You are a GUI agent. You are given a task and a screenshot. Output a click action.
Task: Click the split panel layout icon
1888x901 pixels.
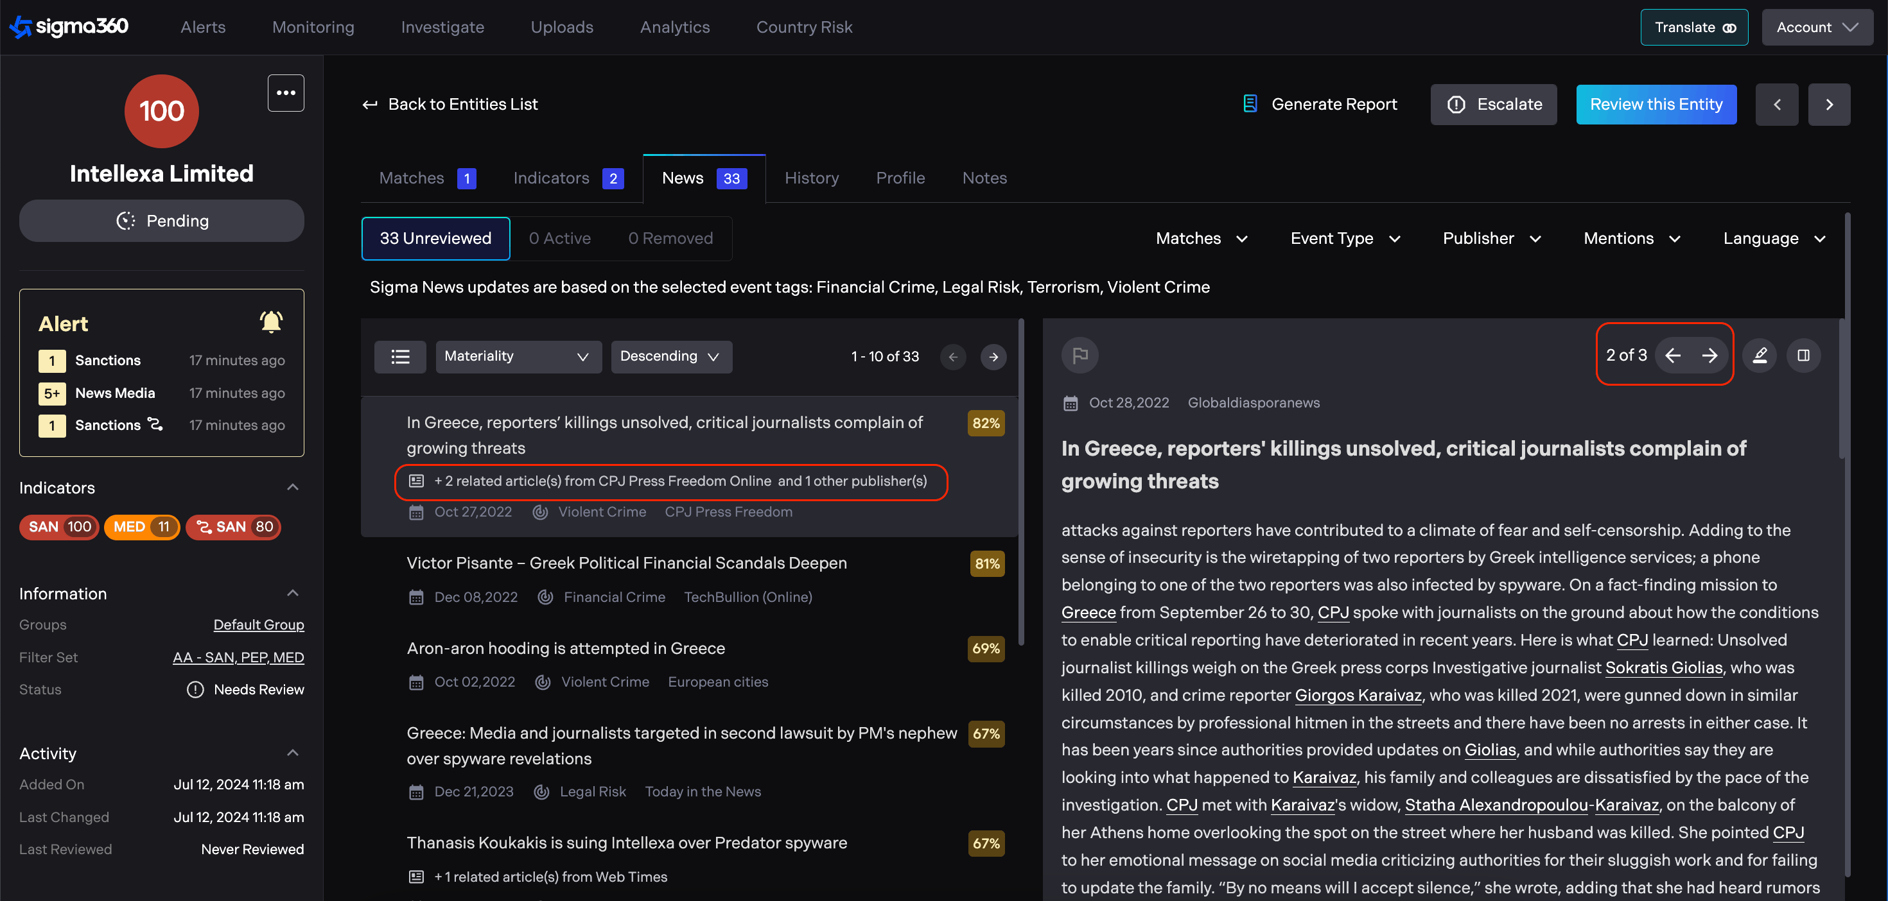point(1803,356)
